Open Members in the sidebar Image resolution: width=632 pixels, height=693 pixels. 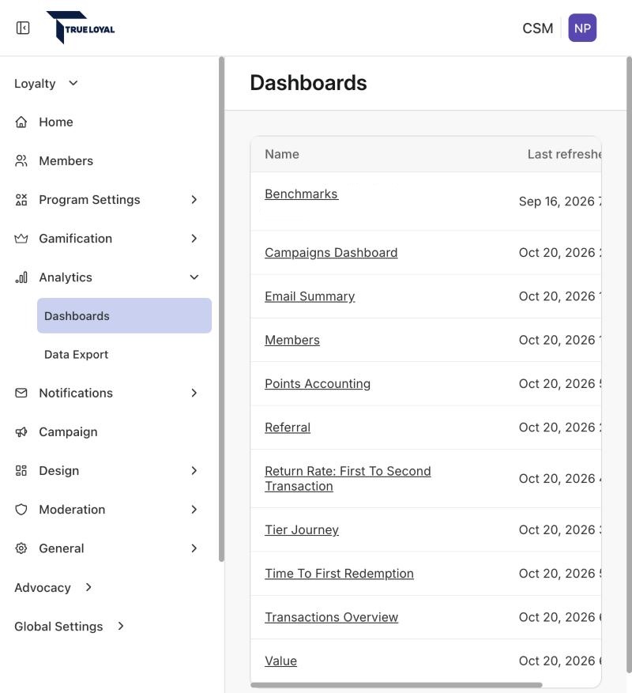pos(66,161)
